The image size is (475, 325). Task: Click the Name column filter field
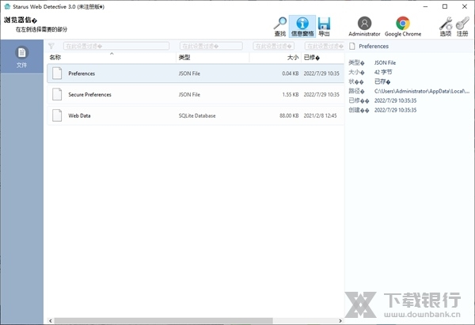click(x=116, y=46)
